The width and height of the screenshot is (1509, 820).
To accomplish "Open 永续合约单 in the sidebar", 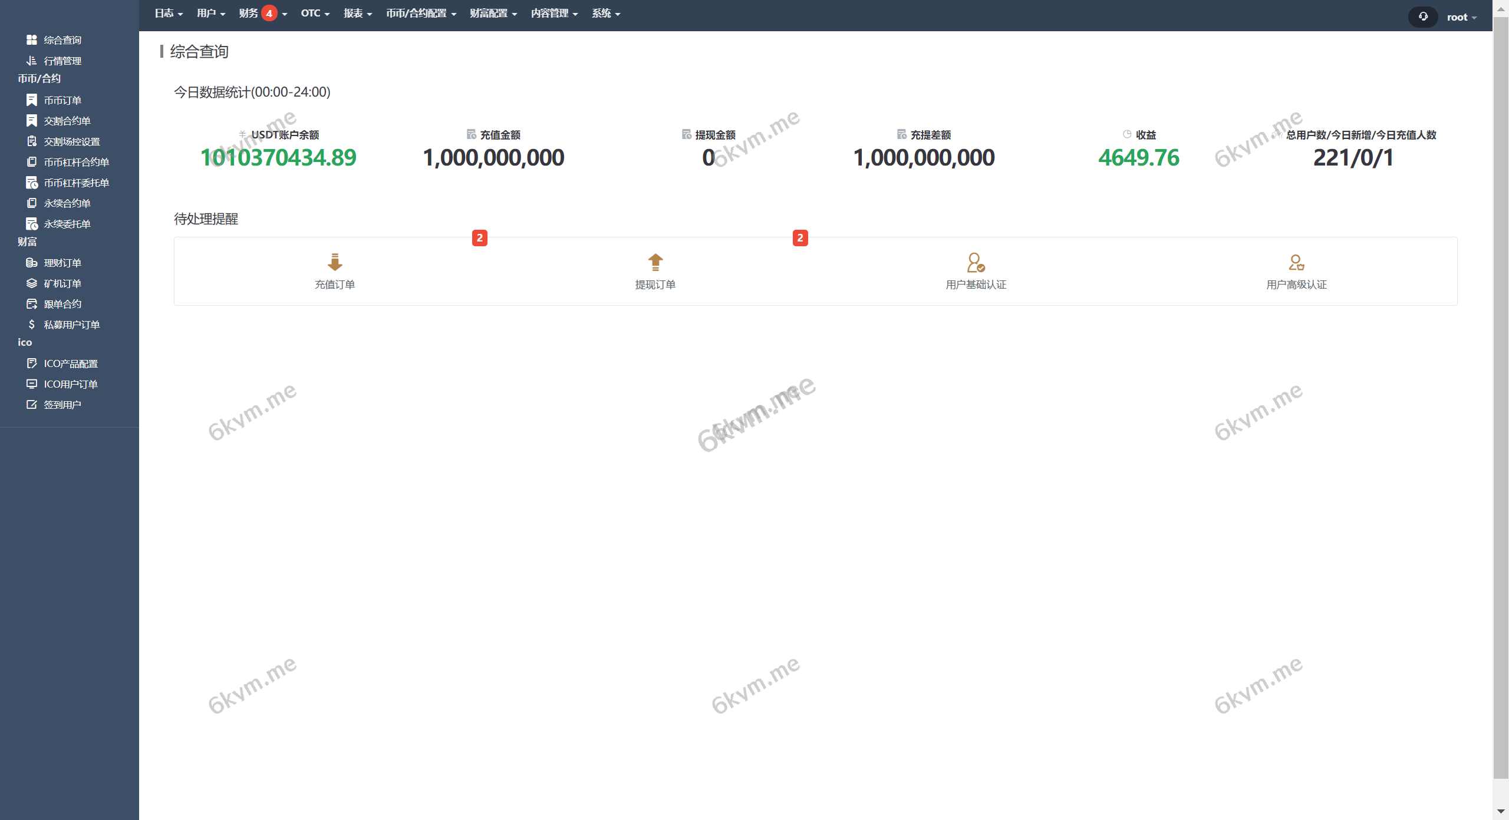I will click(x=32, y=203).
